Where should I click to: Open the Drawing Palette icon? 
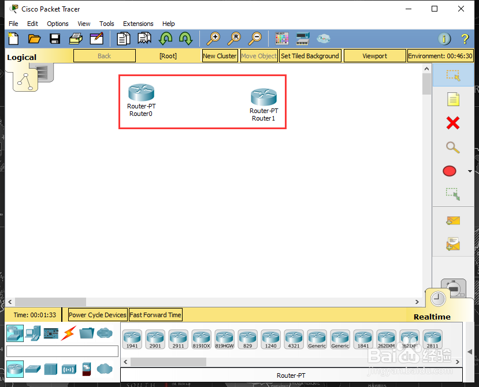[281, 39]
